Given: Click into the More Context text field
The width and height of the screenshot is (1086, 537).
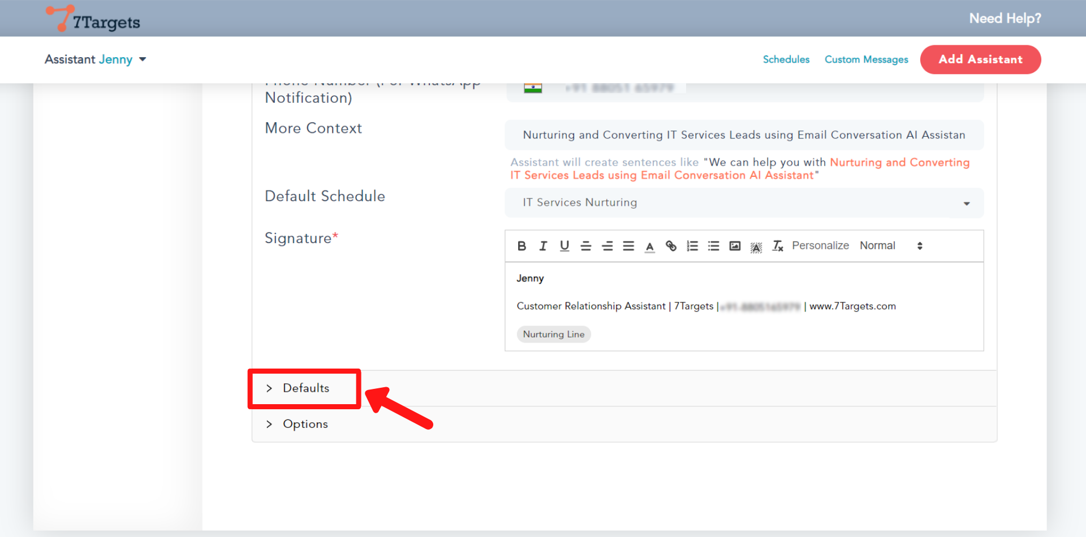Looking at the screenshot, I should (744, 135).
